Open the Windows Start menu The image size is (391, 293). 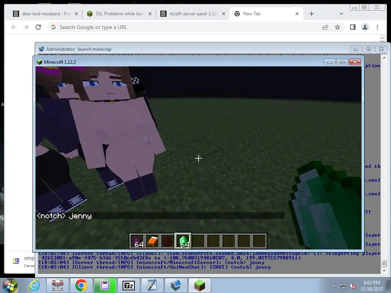pos(10,285)
